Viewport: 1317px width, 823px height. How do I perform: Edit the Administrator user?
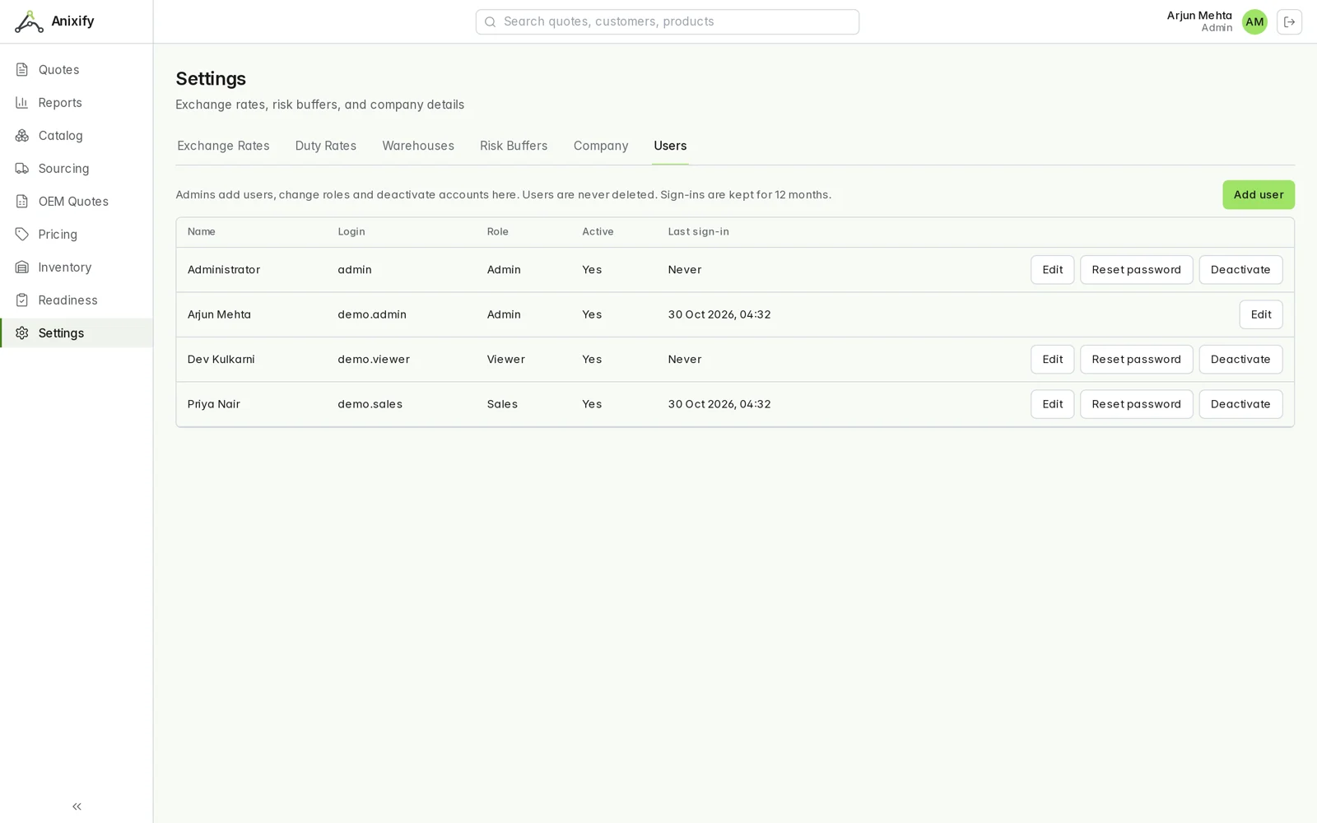click(x=1053, y=270)
